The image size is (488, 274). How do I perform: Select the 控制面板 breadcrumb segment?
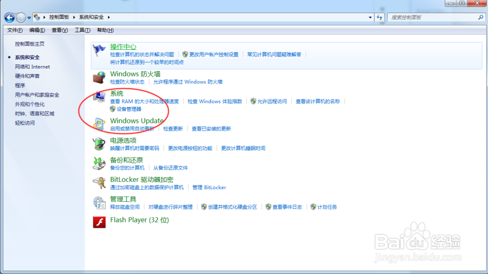[x=59, y=17]
